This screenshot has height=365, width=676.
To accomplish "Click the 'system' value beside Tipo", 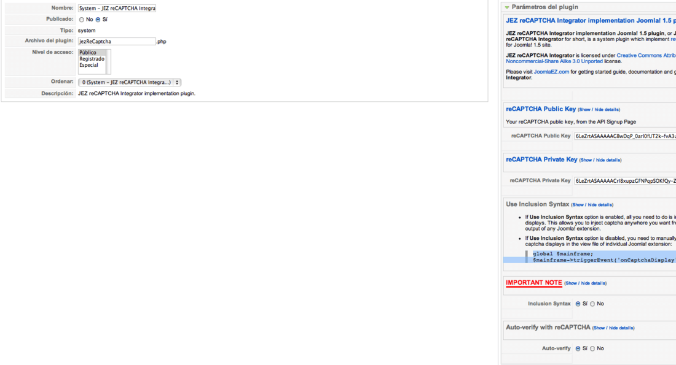I will tap(87, 31).
